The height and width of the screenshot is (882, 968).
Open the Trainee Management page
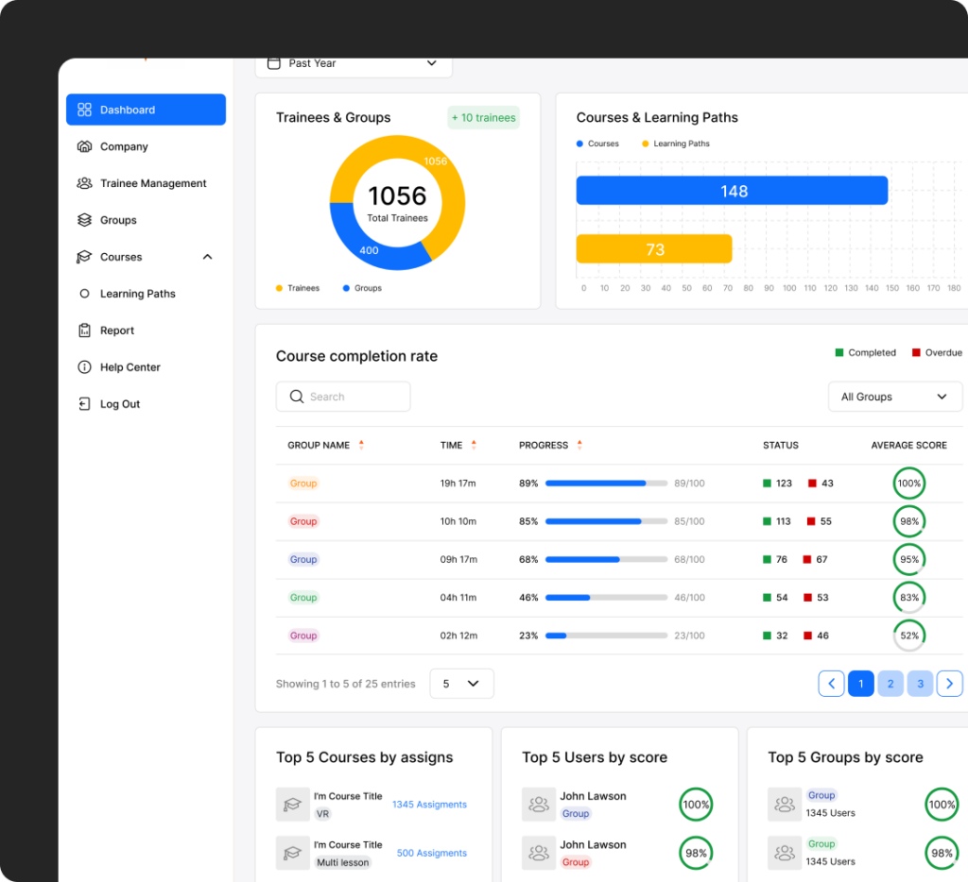coord(153,183)
